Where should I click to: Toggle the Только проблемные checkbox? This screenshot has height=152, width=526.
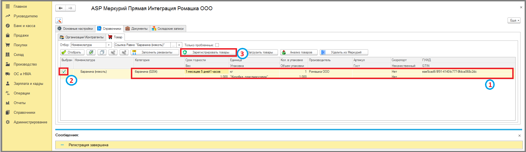217,45
